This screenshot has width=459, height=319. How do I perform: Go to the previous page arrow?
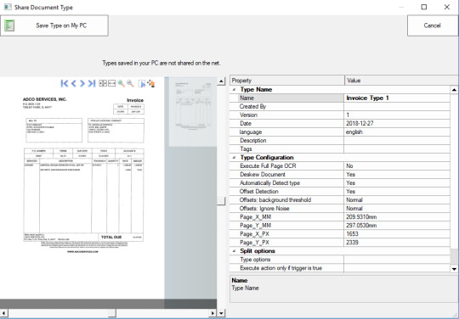coord(74,83)
